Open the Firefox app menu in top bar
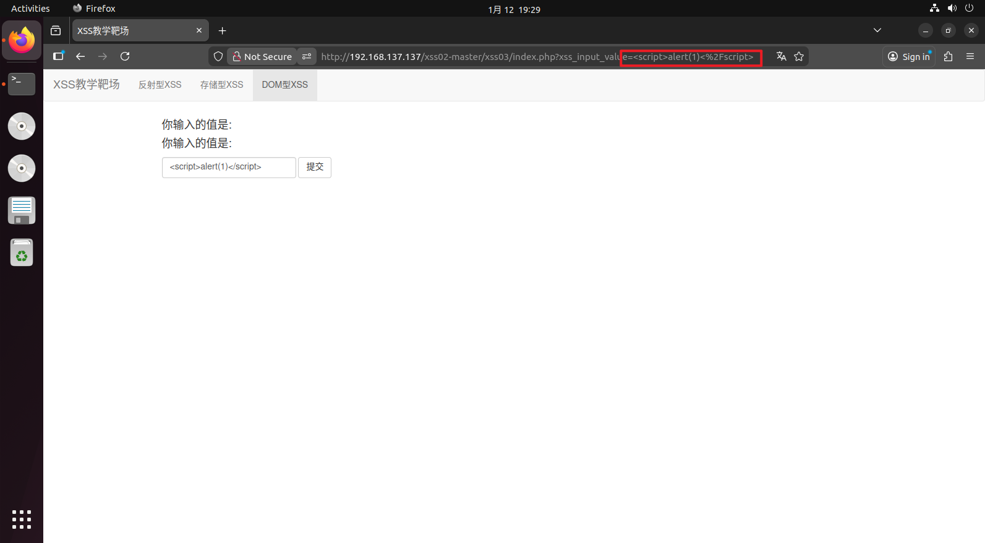 pos(94,9)
